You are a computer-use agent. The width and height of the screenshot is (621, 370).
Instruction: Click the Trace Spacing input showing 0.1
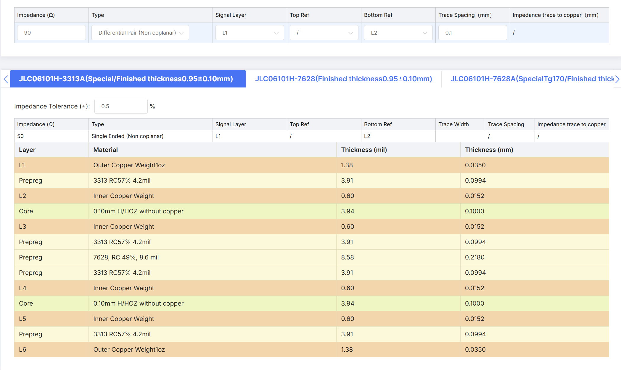472,33
